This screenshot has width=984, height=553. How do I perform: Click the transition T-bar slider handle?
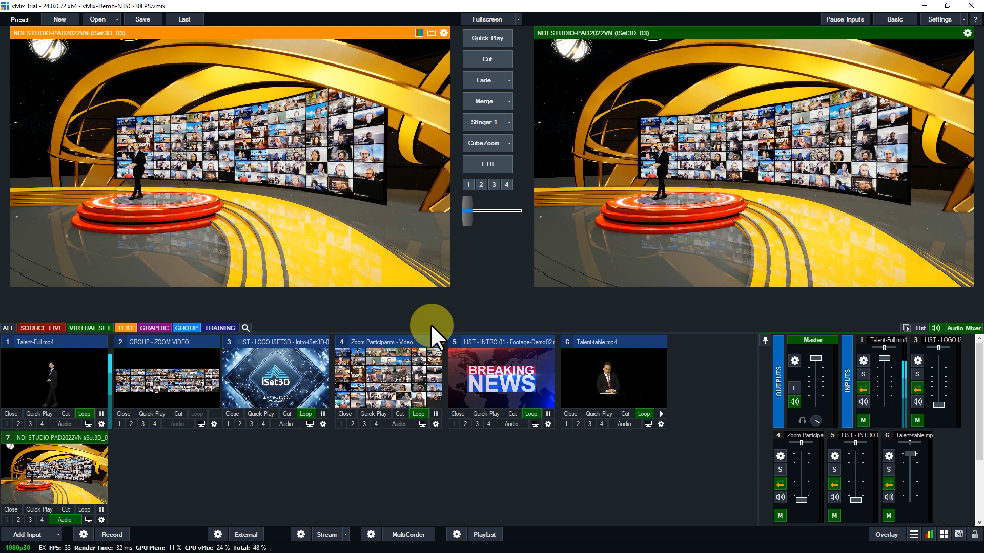[467, 210]
